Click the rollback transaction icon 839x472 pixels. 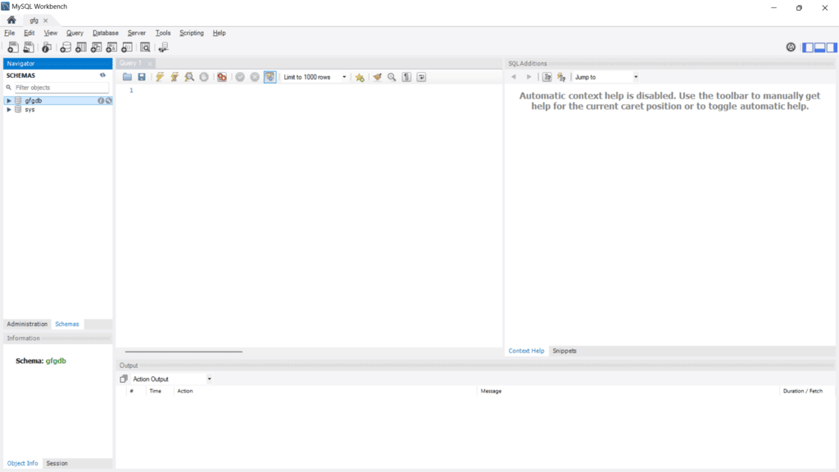(x=255, y=77)
